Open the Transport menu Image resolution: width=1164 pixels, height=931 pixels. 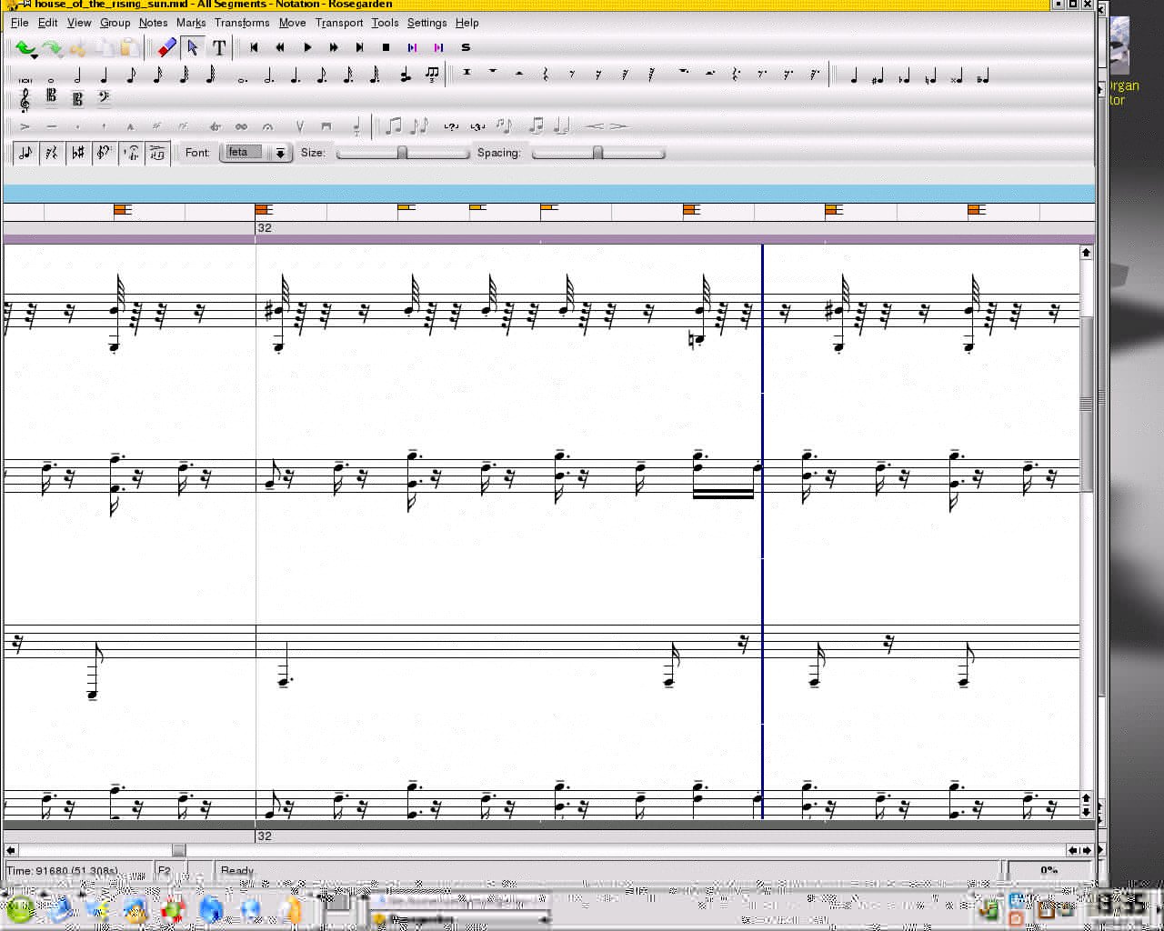pos(339,23)
